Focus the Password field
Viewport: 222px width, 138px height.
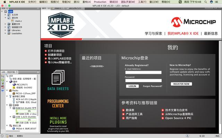(x=143, y=80)
